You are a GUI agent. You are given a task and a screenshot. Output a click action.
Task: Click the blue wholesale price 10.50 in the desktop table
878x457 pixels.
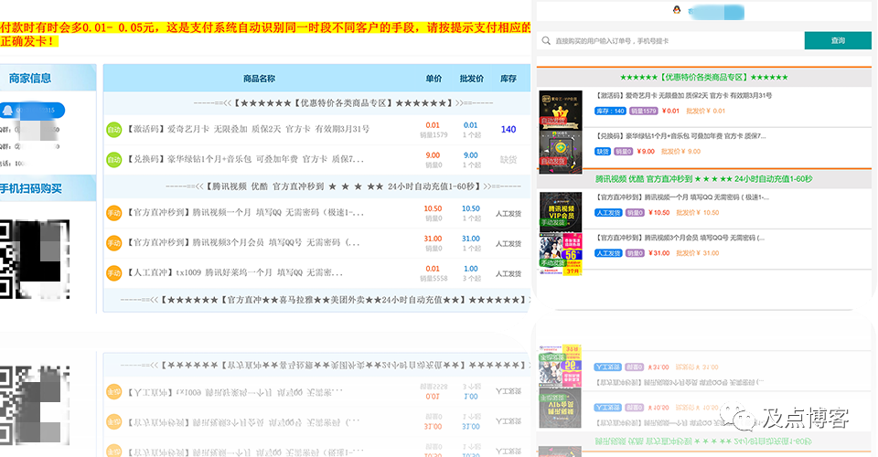tap(471, 208)
